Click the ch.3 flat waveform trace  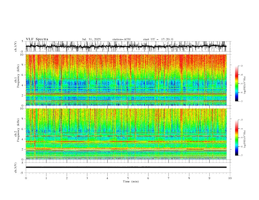click(126, 167)
